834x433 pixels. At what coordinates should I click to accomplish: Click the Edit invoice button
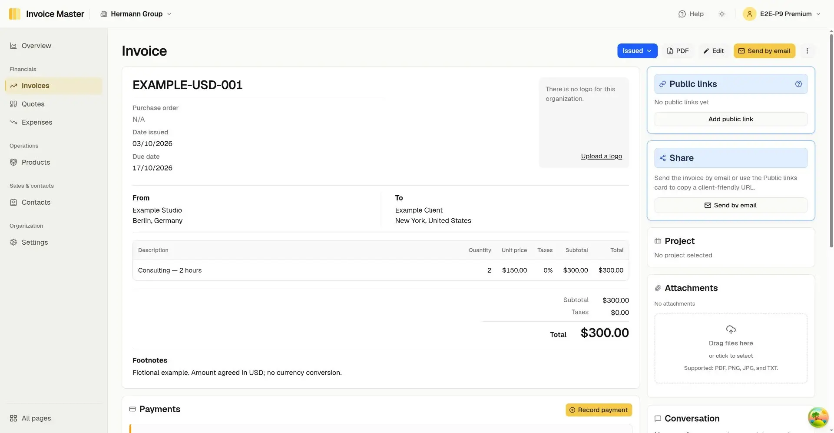click(x=714, y=51)
